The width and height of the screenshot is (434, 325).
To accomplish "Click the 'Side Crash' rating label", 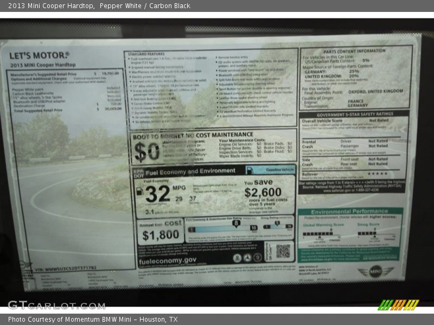I will tap(307, 162).
